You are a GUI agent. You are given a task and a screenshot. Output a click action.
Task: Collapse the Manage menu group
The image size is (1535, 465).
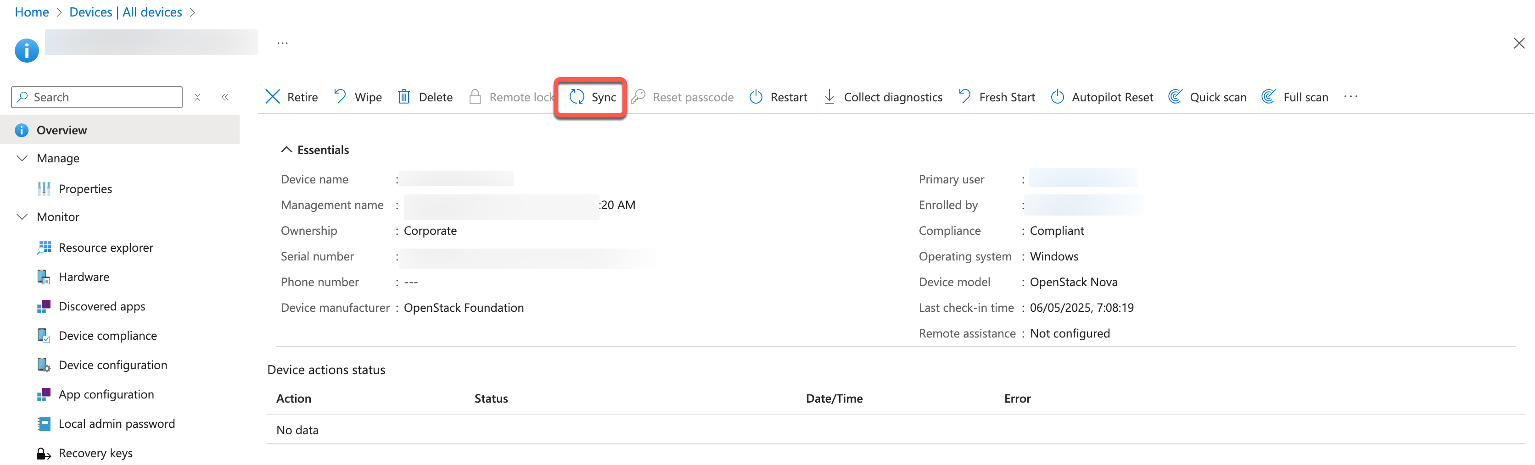click(22, 158)
